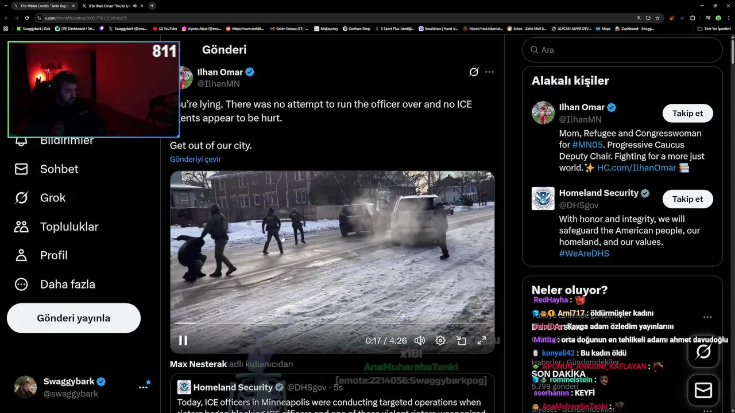Follow Ilhan Omar with Takip et
The image size is (735, 413).
687,114
